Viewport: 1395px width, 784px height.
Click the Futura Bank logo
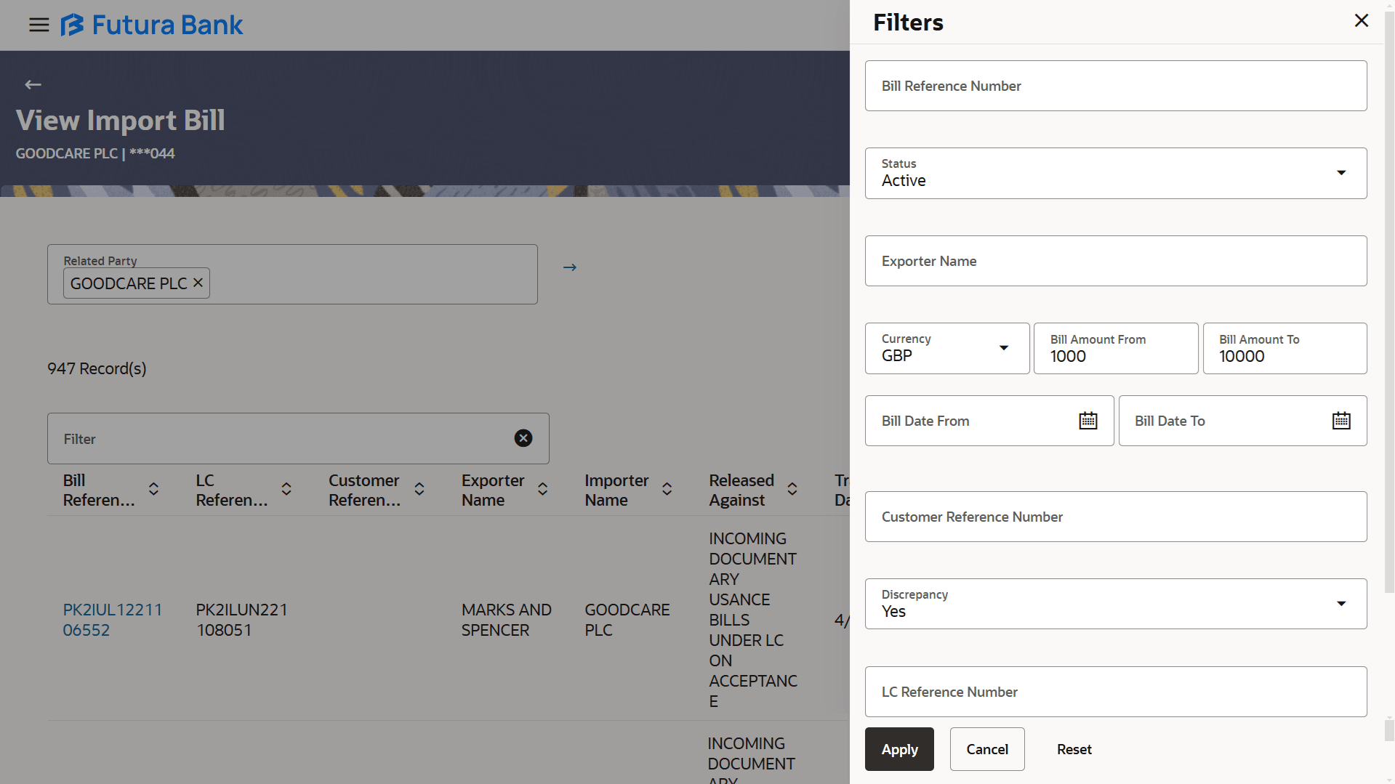[151, 24]
